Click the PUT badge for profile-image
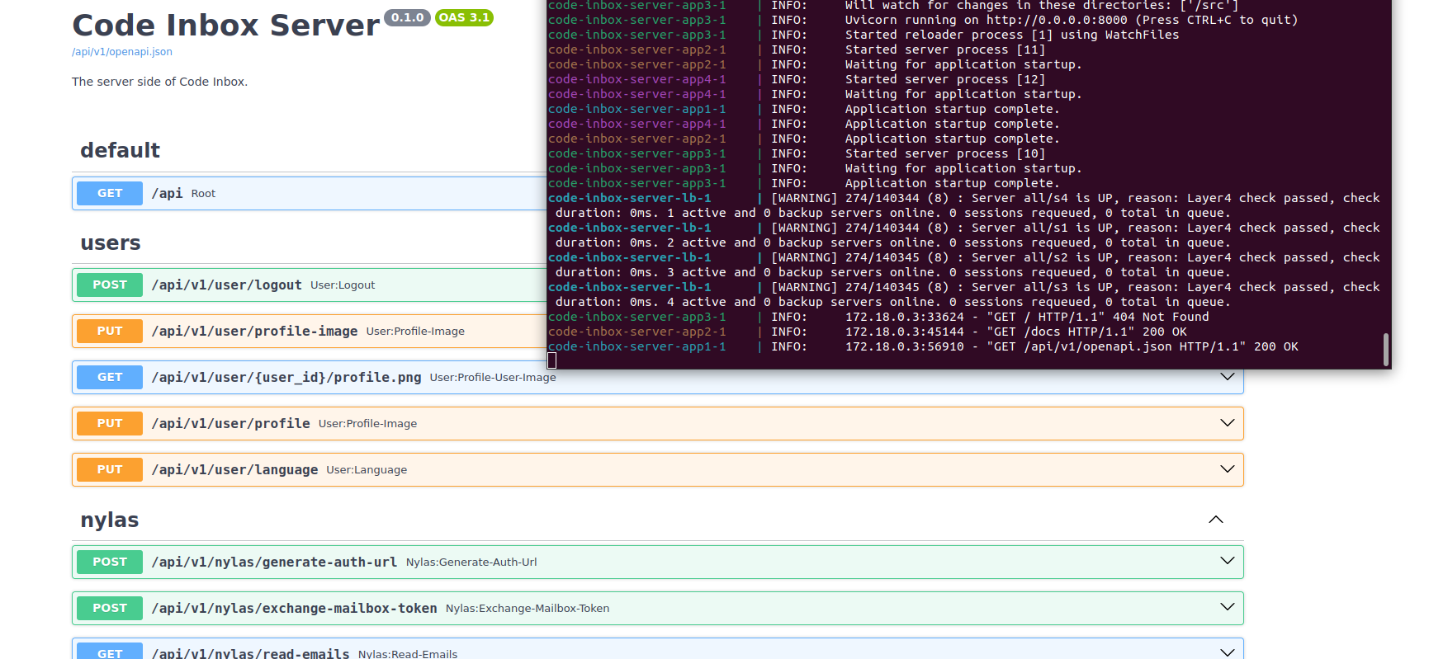 tap(110, 331)
